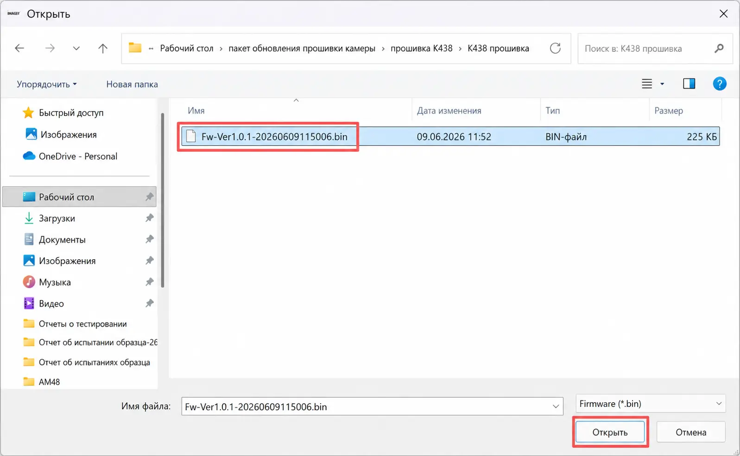Click пакет обновления прошивки камеры breadcrumb
This screenshot has width=740, height=456.
[x=302, y=48]
